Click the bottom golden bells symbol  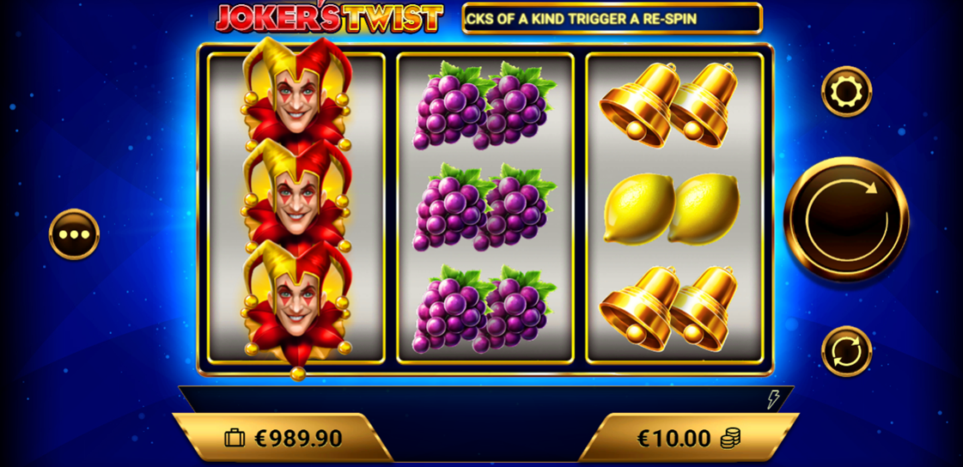coord(668,309)
